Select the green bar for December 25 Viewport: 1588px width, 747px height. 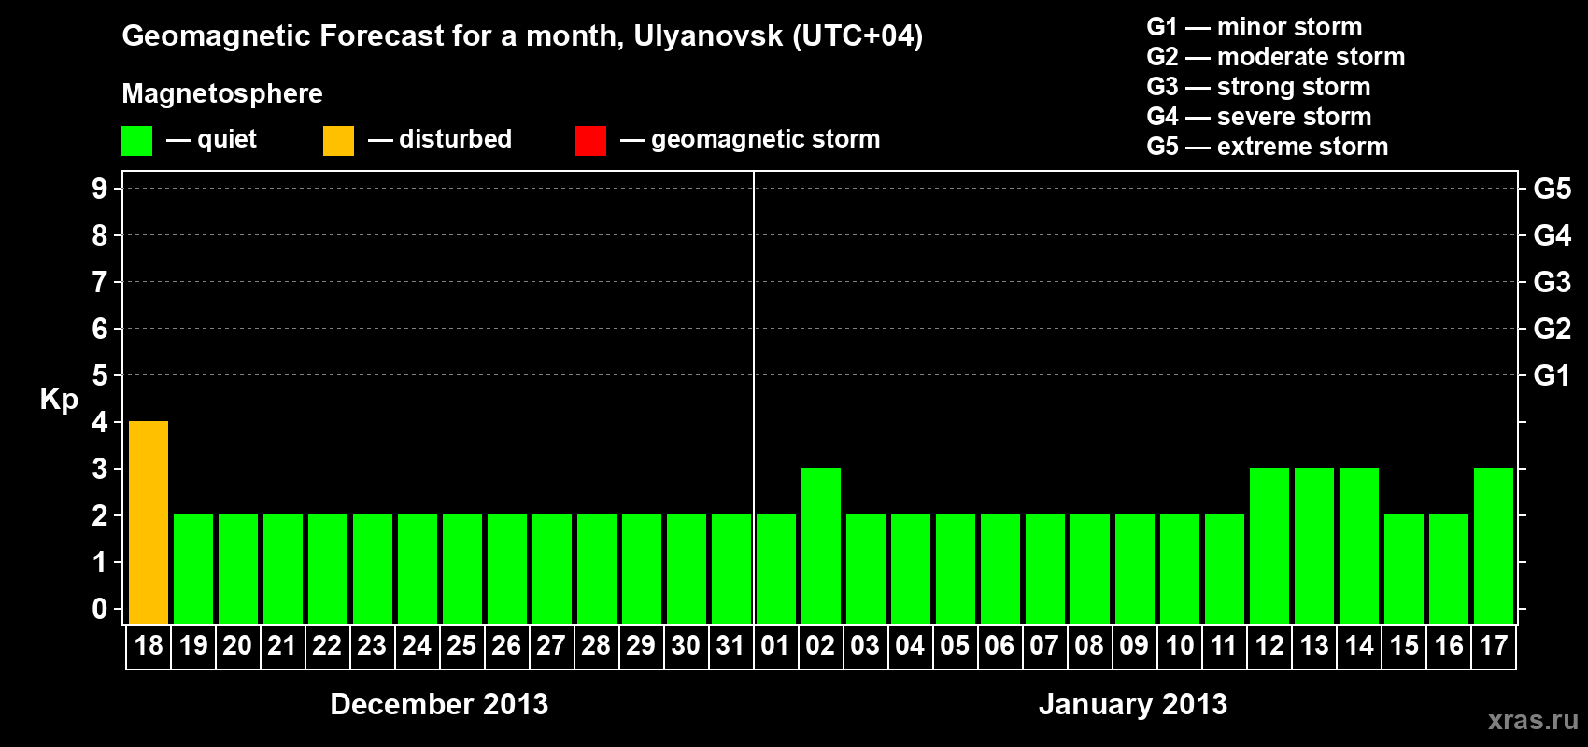click(462, 569)
